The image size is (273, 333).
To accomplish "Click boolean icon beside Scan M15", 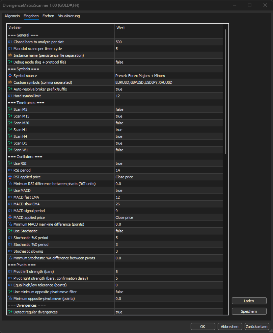I will coord(10,116).
